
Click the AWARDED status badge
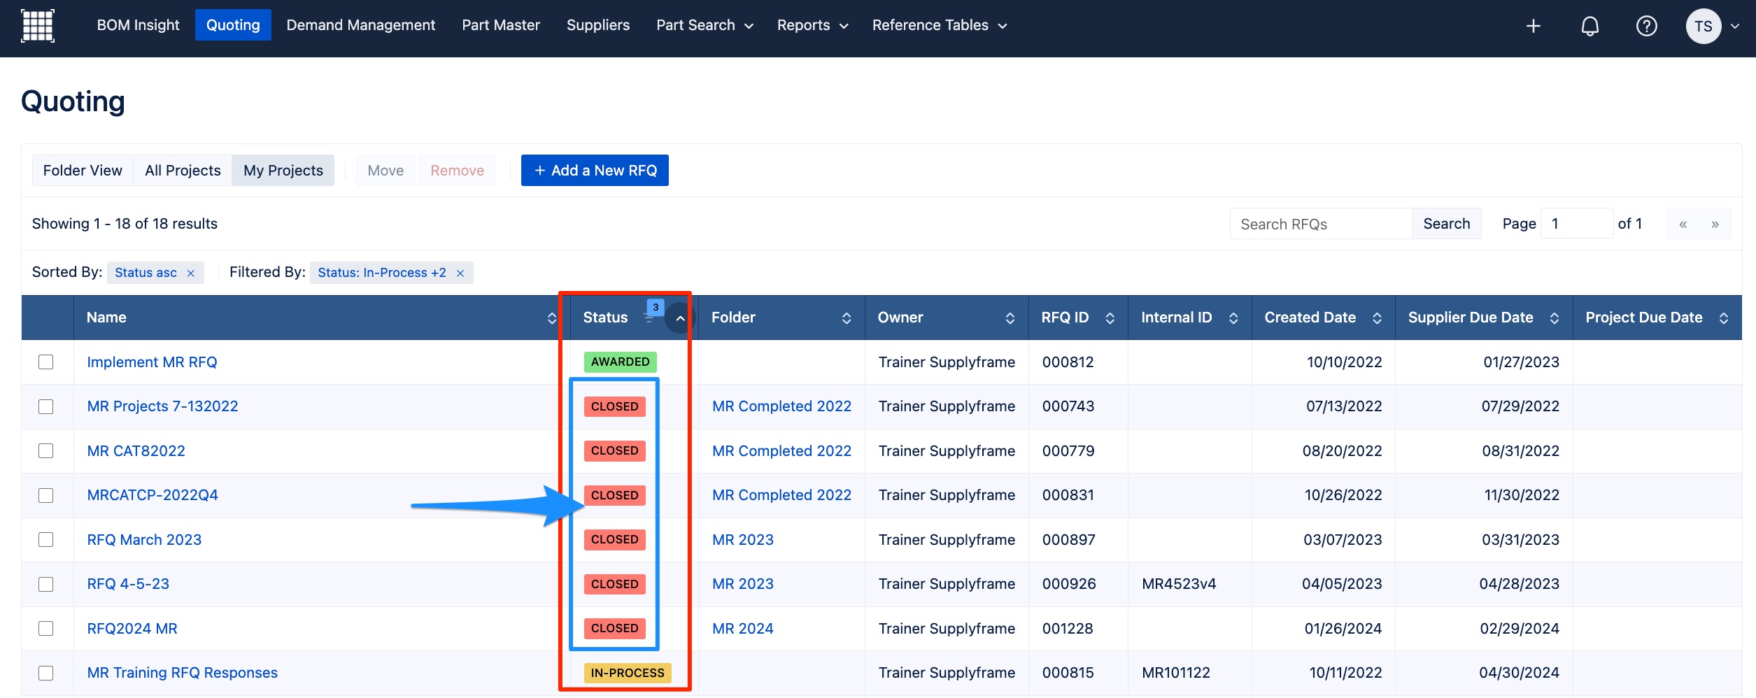620,362
